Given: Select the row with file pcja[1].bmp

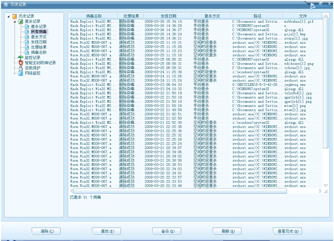Looking at the screenshot, I should [x=196, y=34].
